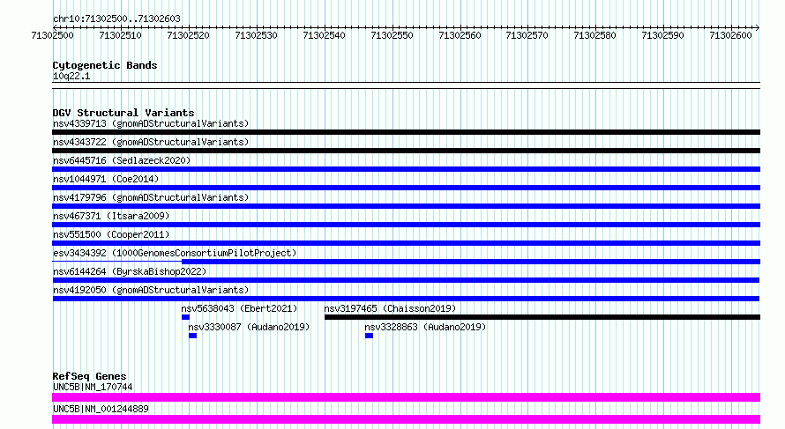Click the RefSeq Genes track title

pyautogui.click(x=89, y=376)
